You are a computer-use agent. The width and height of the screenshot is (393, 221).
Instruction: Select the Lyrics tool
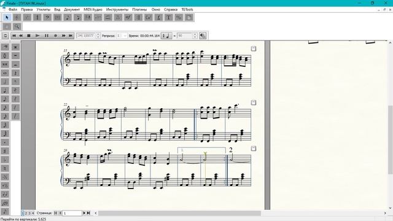coord(158,17)
